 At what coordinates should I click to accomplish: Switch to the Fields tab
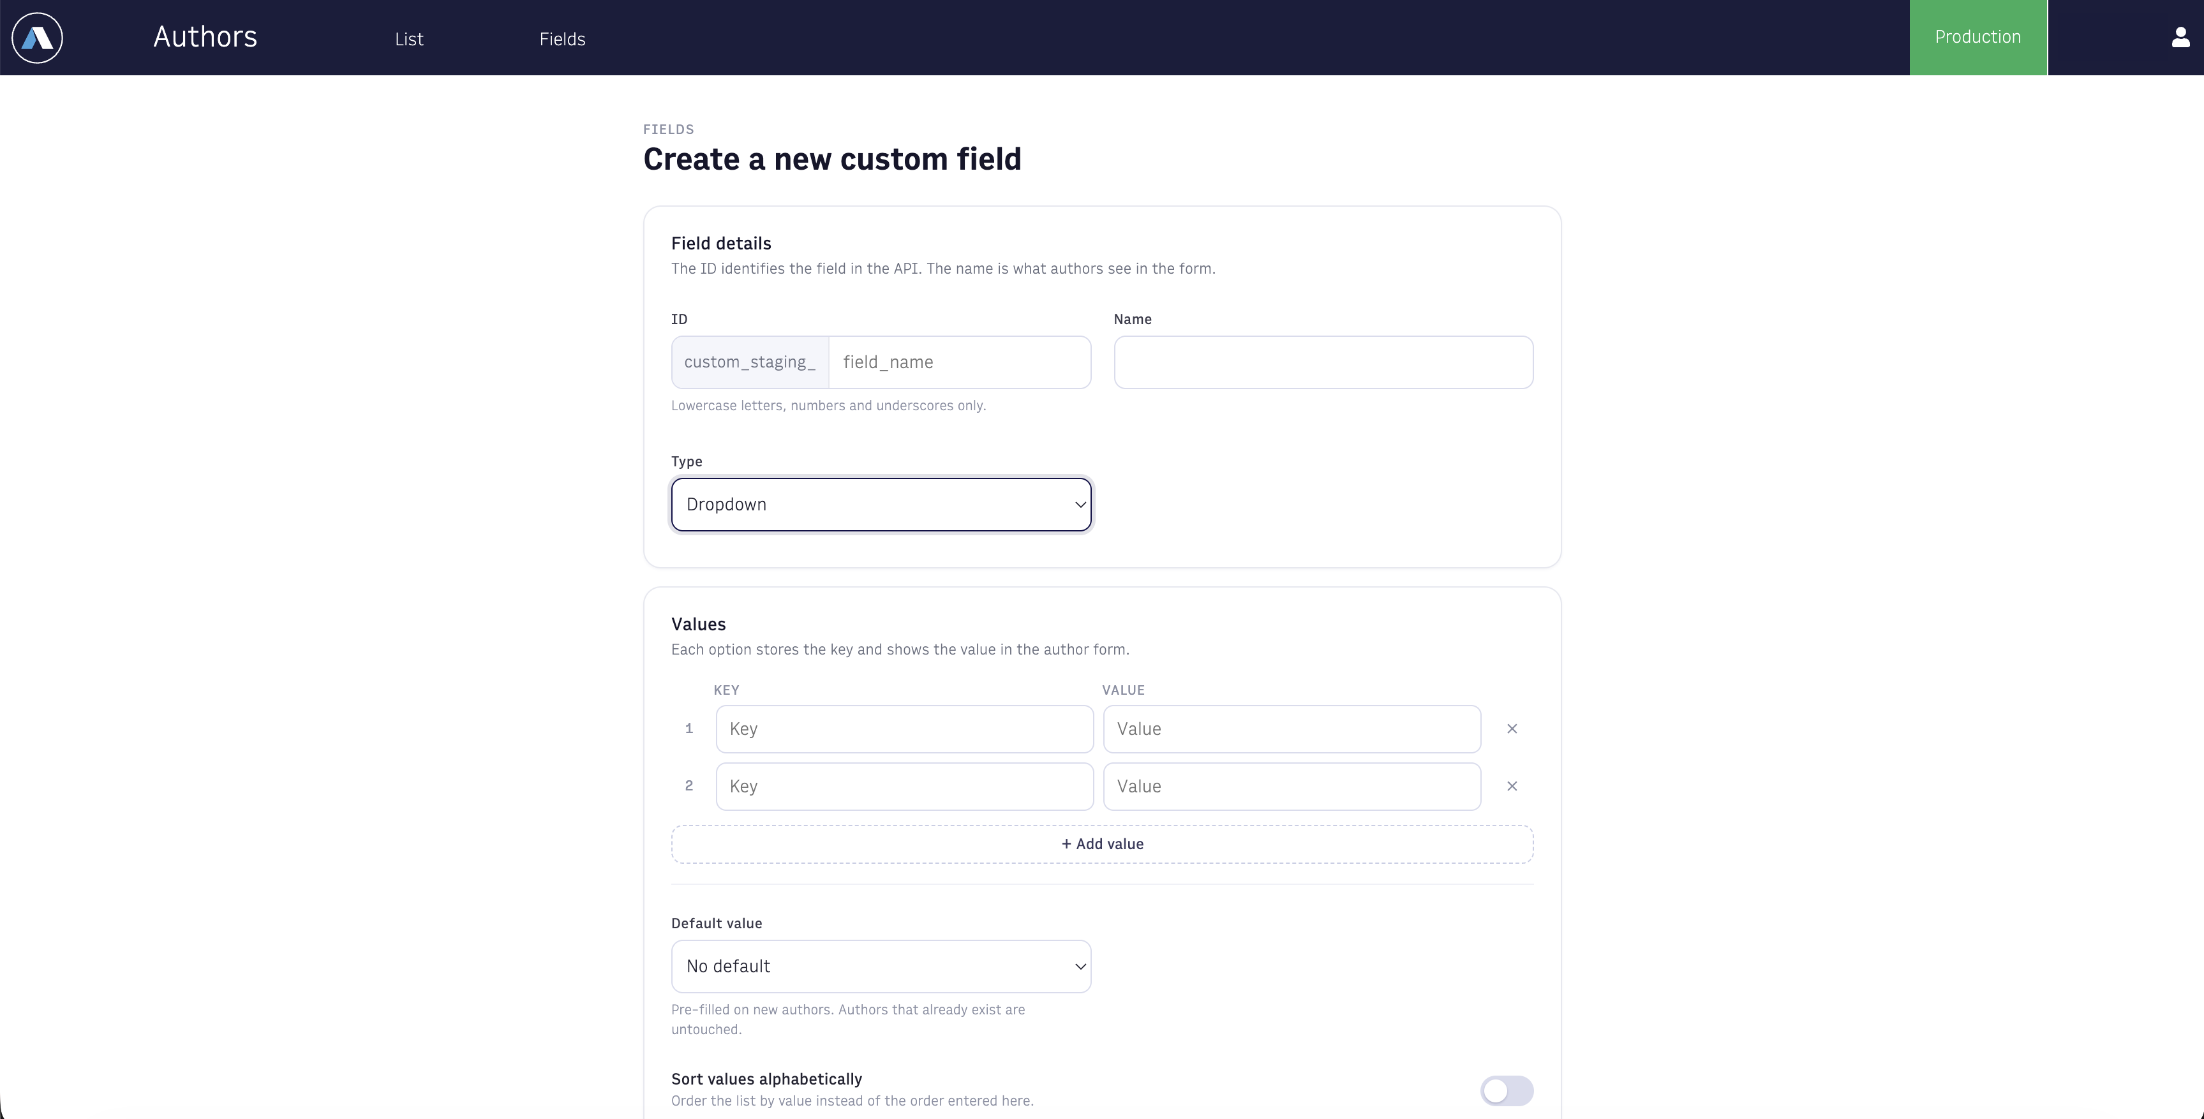562,40
